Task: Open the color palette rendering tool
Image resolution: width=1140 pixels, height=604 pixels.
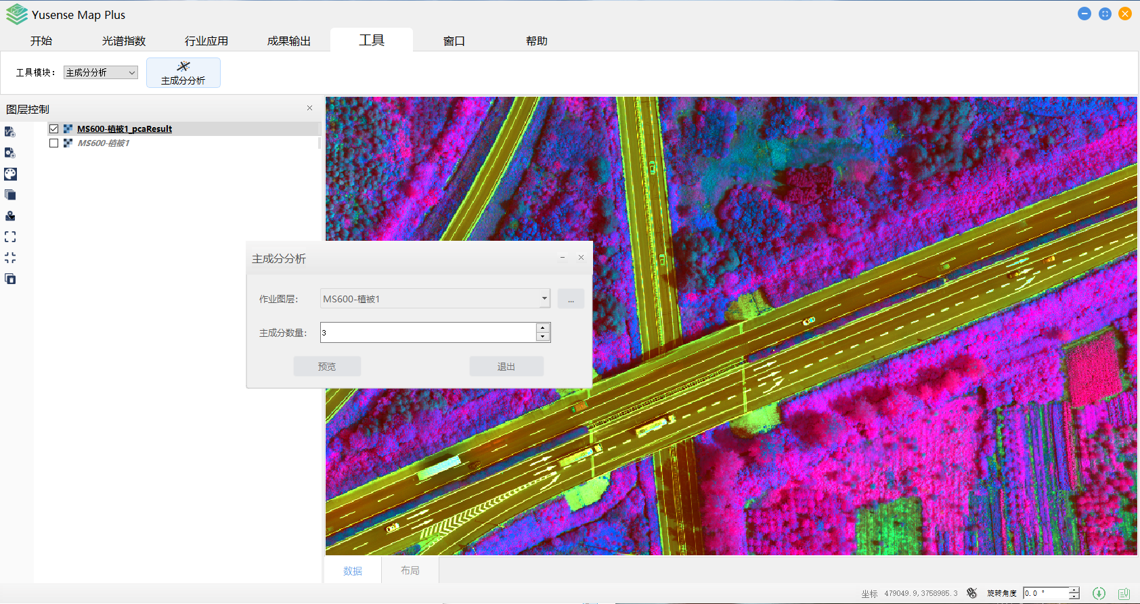Action: (x=10, y=174)
